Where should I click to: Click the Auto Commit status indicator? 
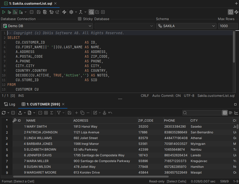[x=166, y=96]
